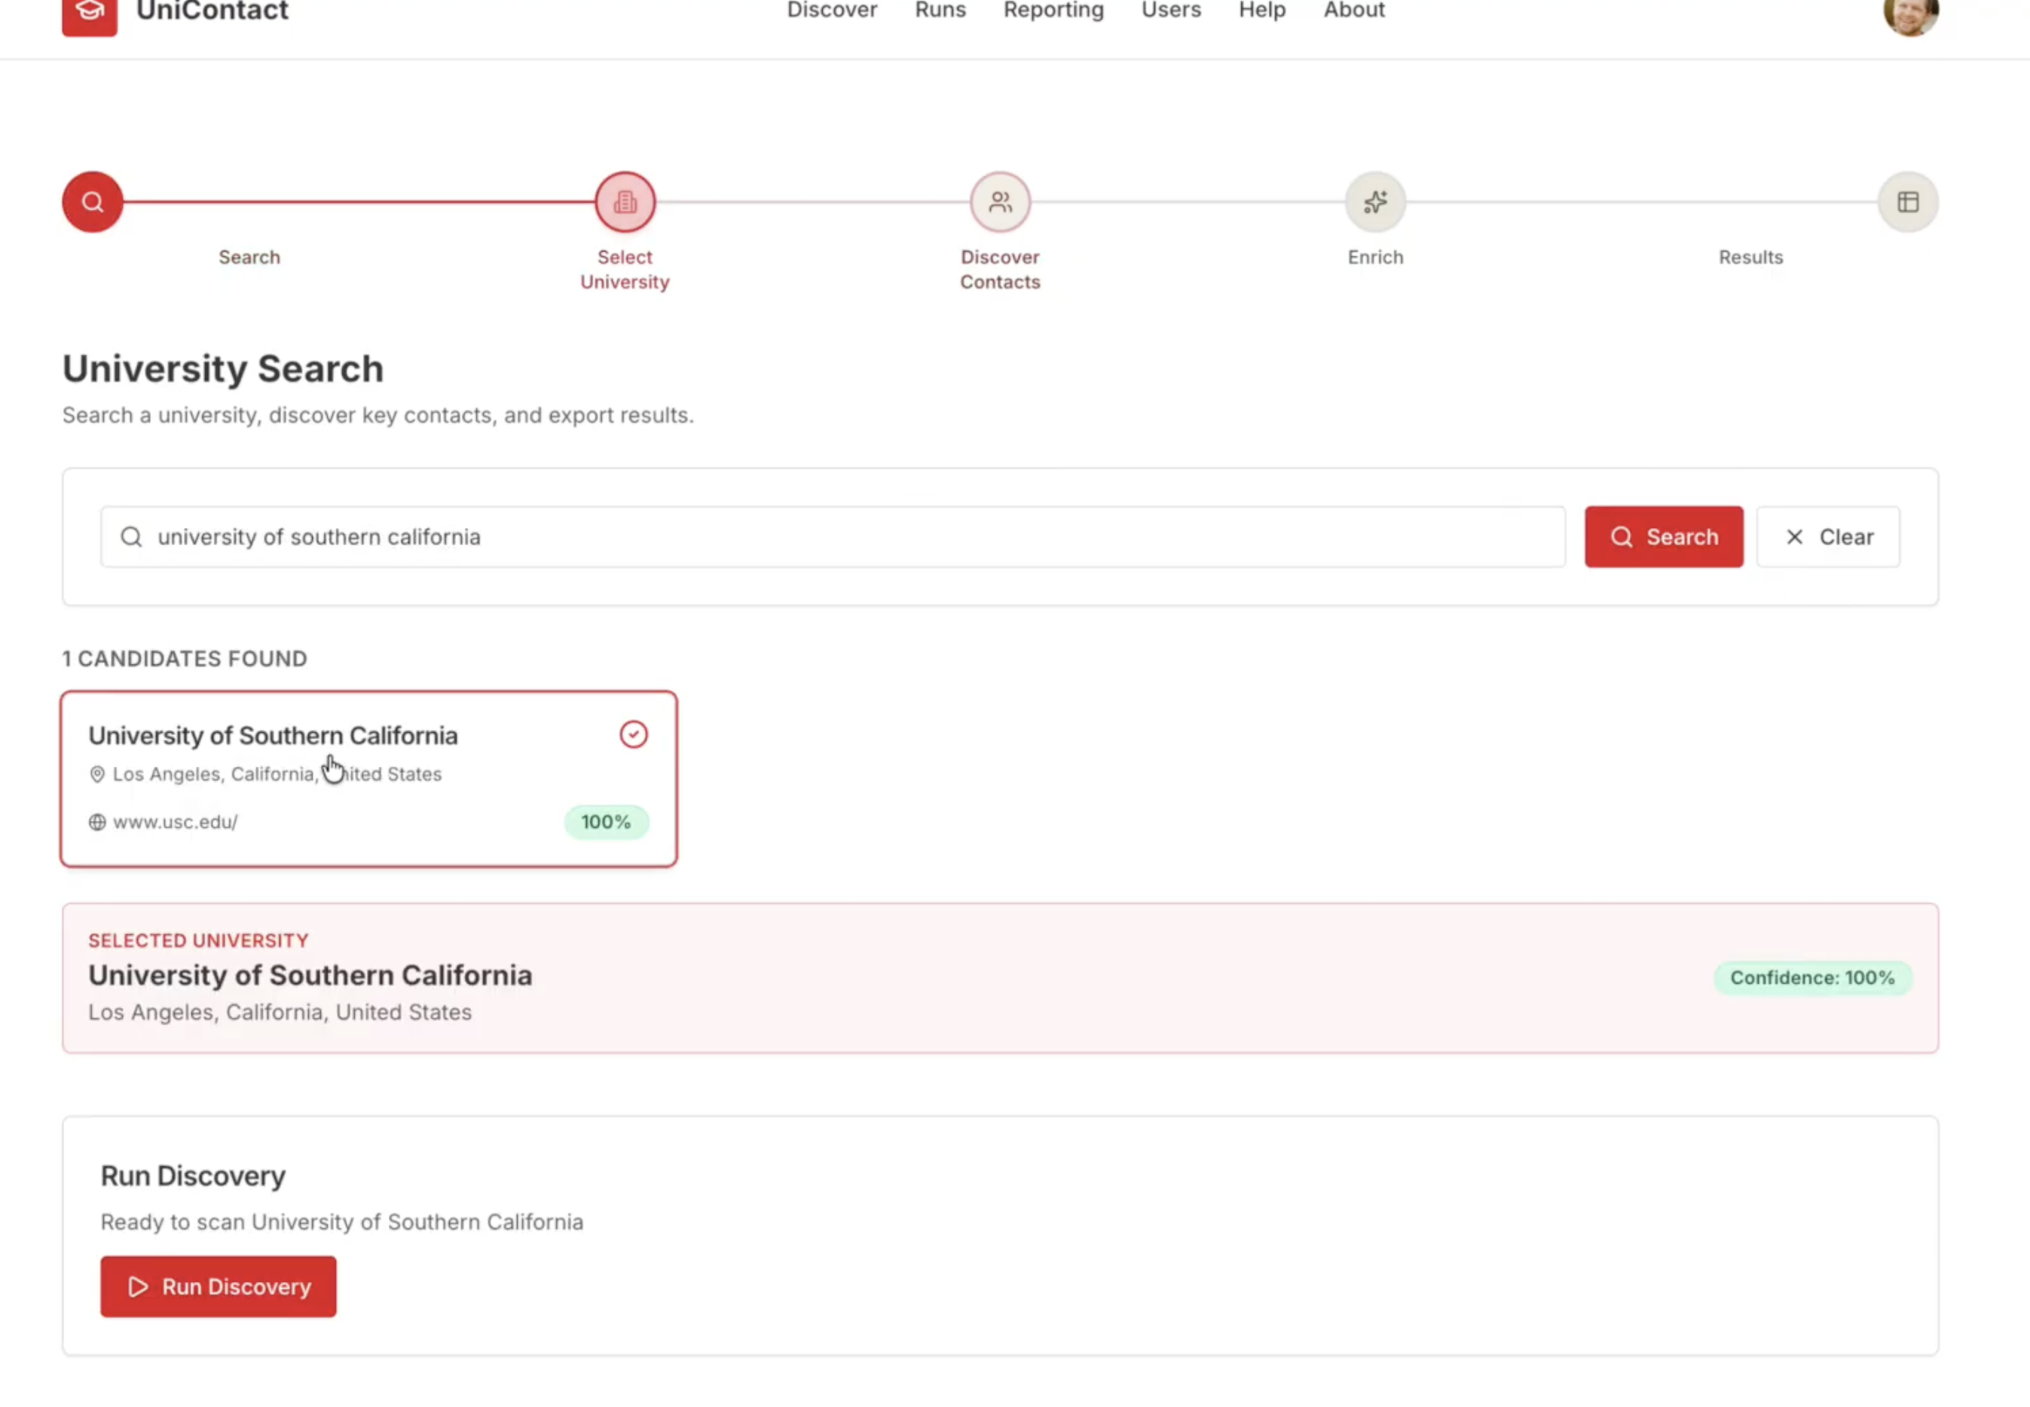Click the UniContact brand name

point(212,11)
